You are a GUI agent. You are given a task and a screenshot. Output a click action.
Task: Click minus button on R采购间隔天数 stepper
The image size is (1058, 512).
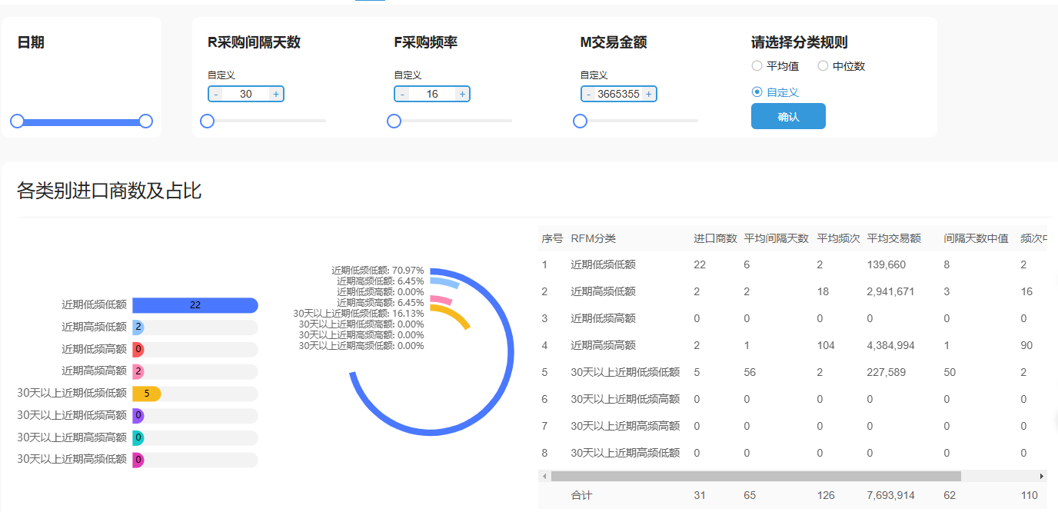coord(215,94)
